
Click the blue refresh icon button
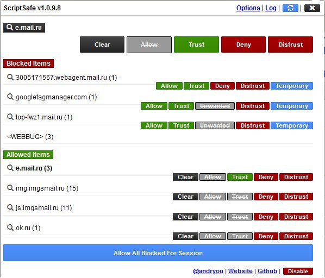[x=290, y=8]
